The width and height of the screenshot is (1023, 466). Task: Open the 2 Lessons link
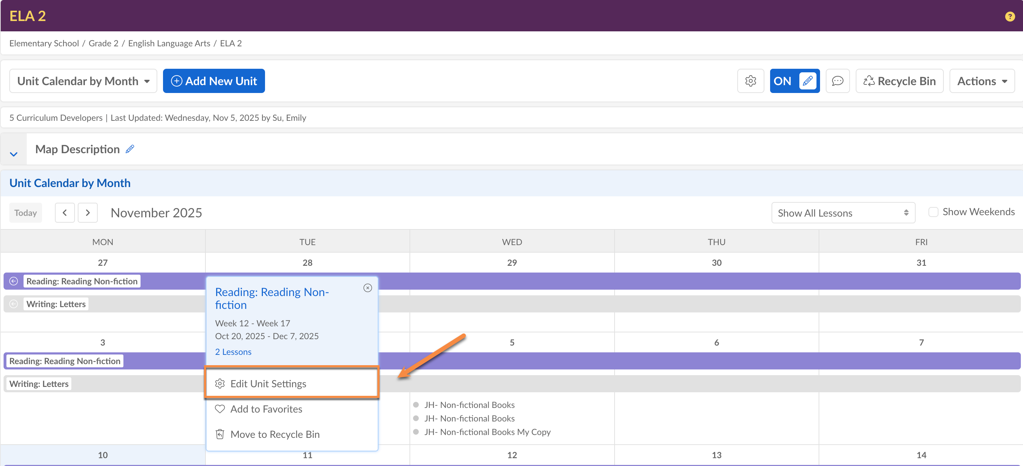click(x=233, y=352)
